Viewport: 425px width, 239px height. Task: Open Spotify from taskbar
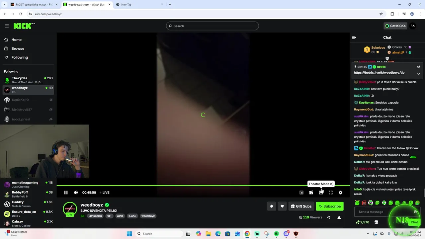click(x=277, y=234)
